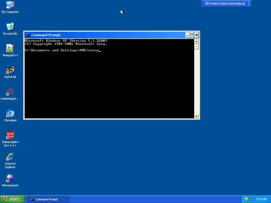Screen dimensions: 271x203
Task: Select the MyPal 68 browser shortcut
Action: [10, 72]
